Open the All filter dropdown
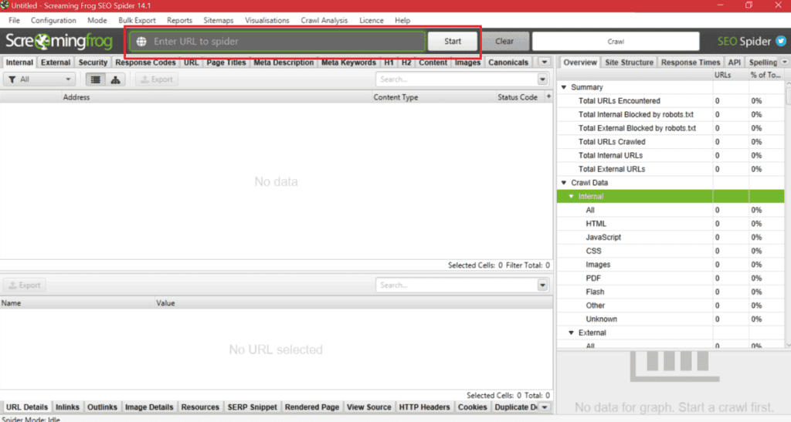The width and height of the screenshot is (791, 422). pos(39,79)
